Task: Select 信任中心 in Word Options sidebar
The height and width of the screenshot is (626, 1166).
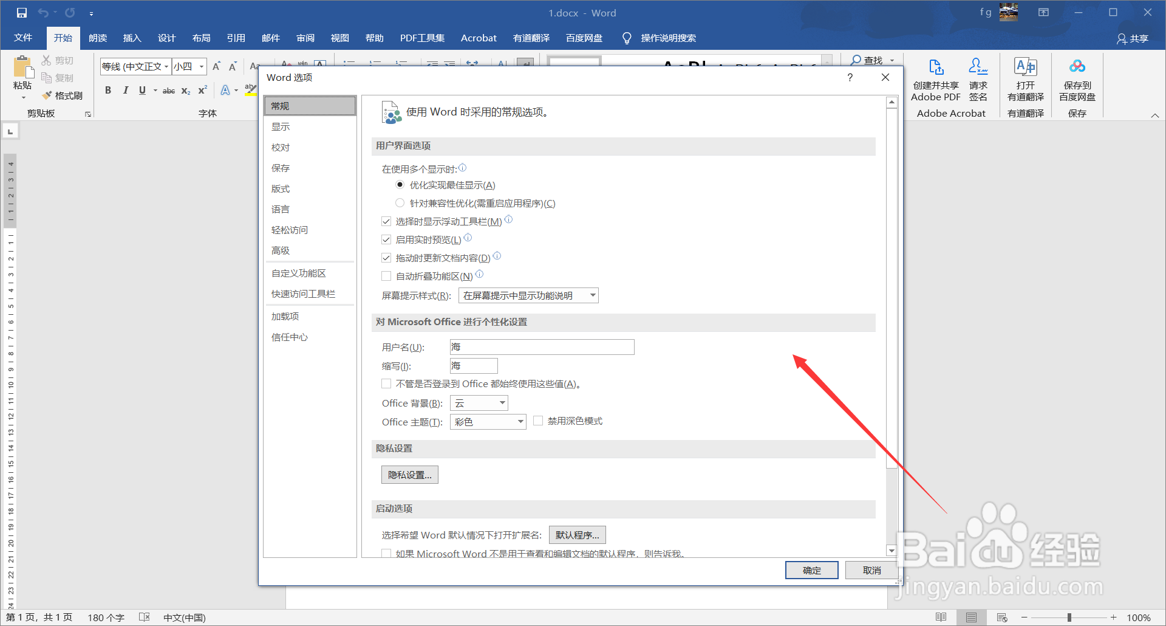Action: [x=310, y=337]
